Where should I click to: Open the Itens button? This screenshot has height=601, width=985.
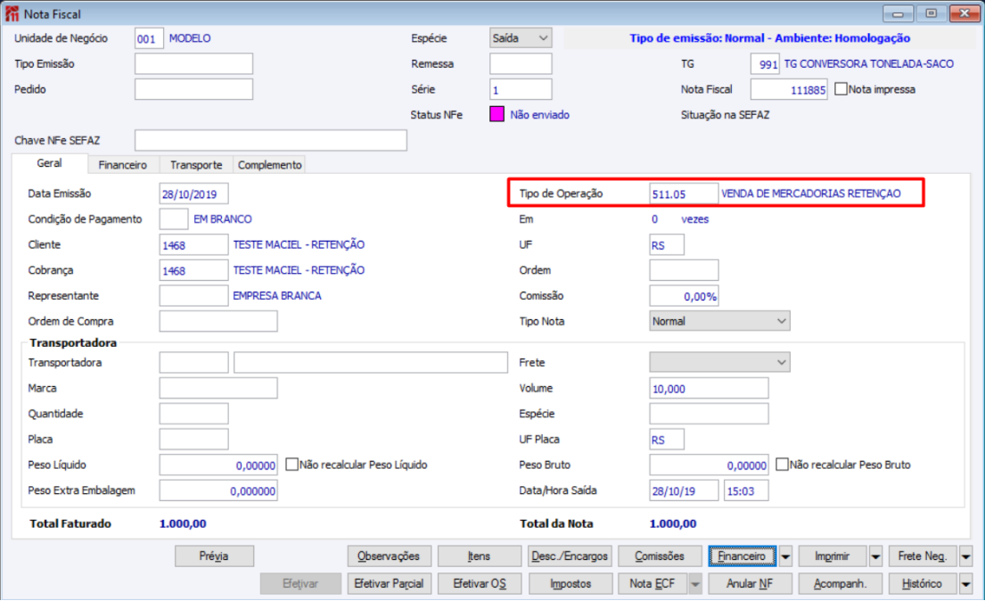479,556
